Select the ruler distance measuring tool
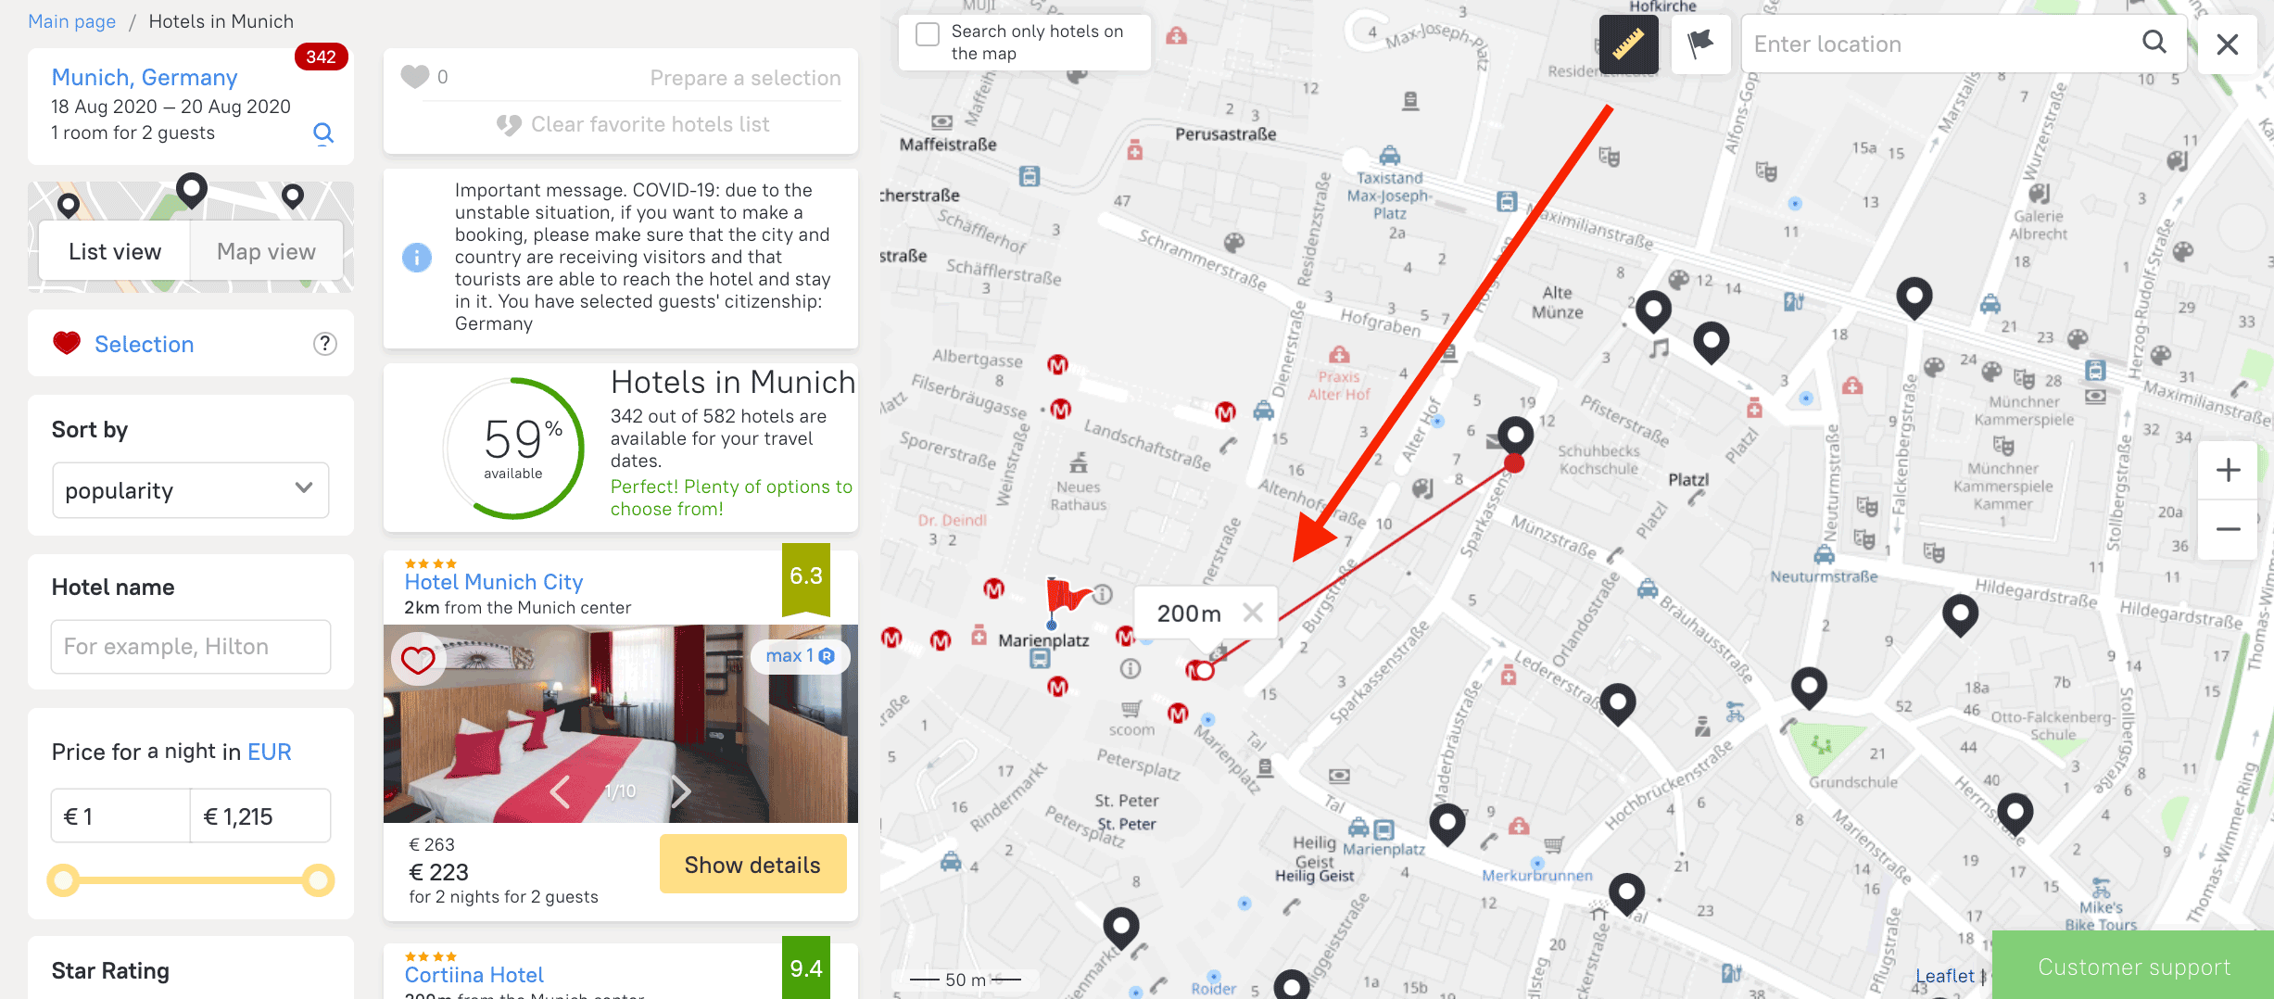Screen dimensions: 2274x999 (1628, 44)
